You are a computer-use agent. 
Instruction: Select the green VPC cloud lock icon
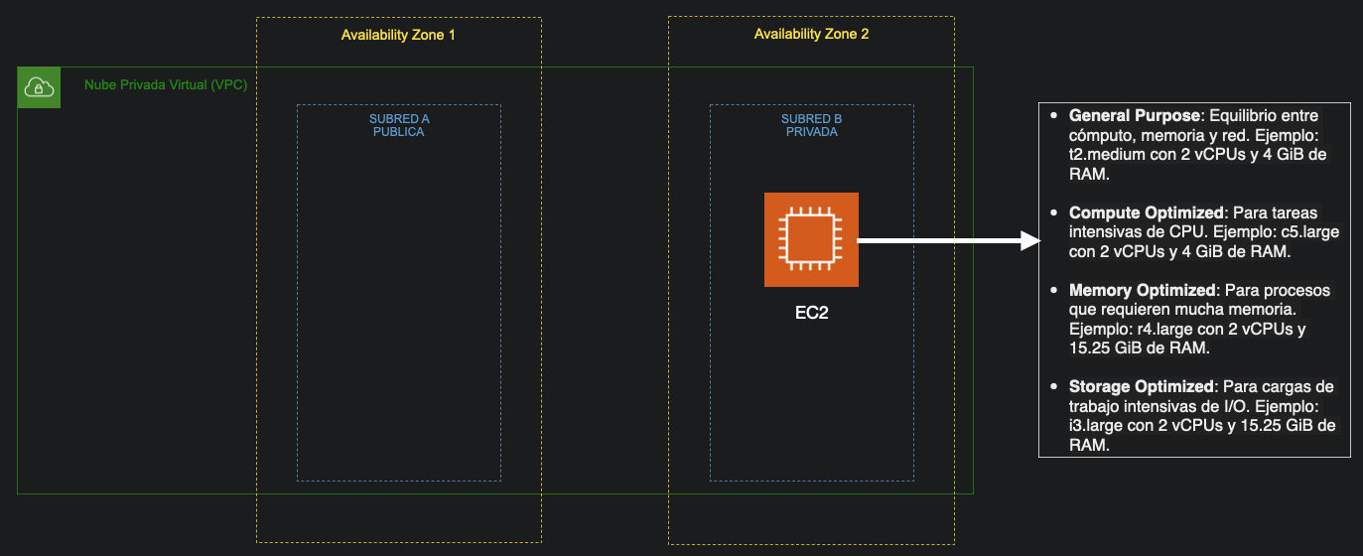tap(39, 88)
